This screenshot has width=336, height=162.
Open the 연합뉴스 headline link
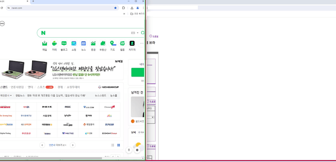click(x=51, y=95)
